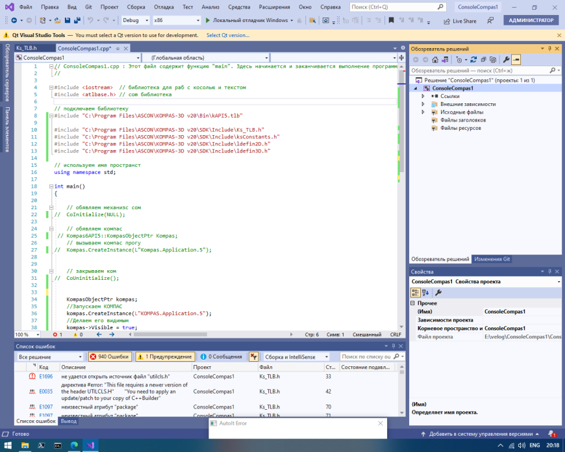Click the Undo arrow in toolbar

click(90, 21)
